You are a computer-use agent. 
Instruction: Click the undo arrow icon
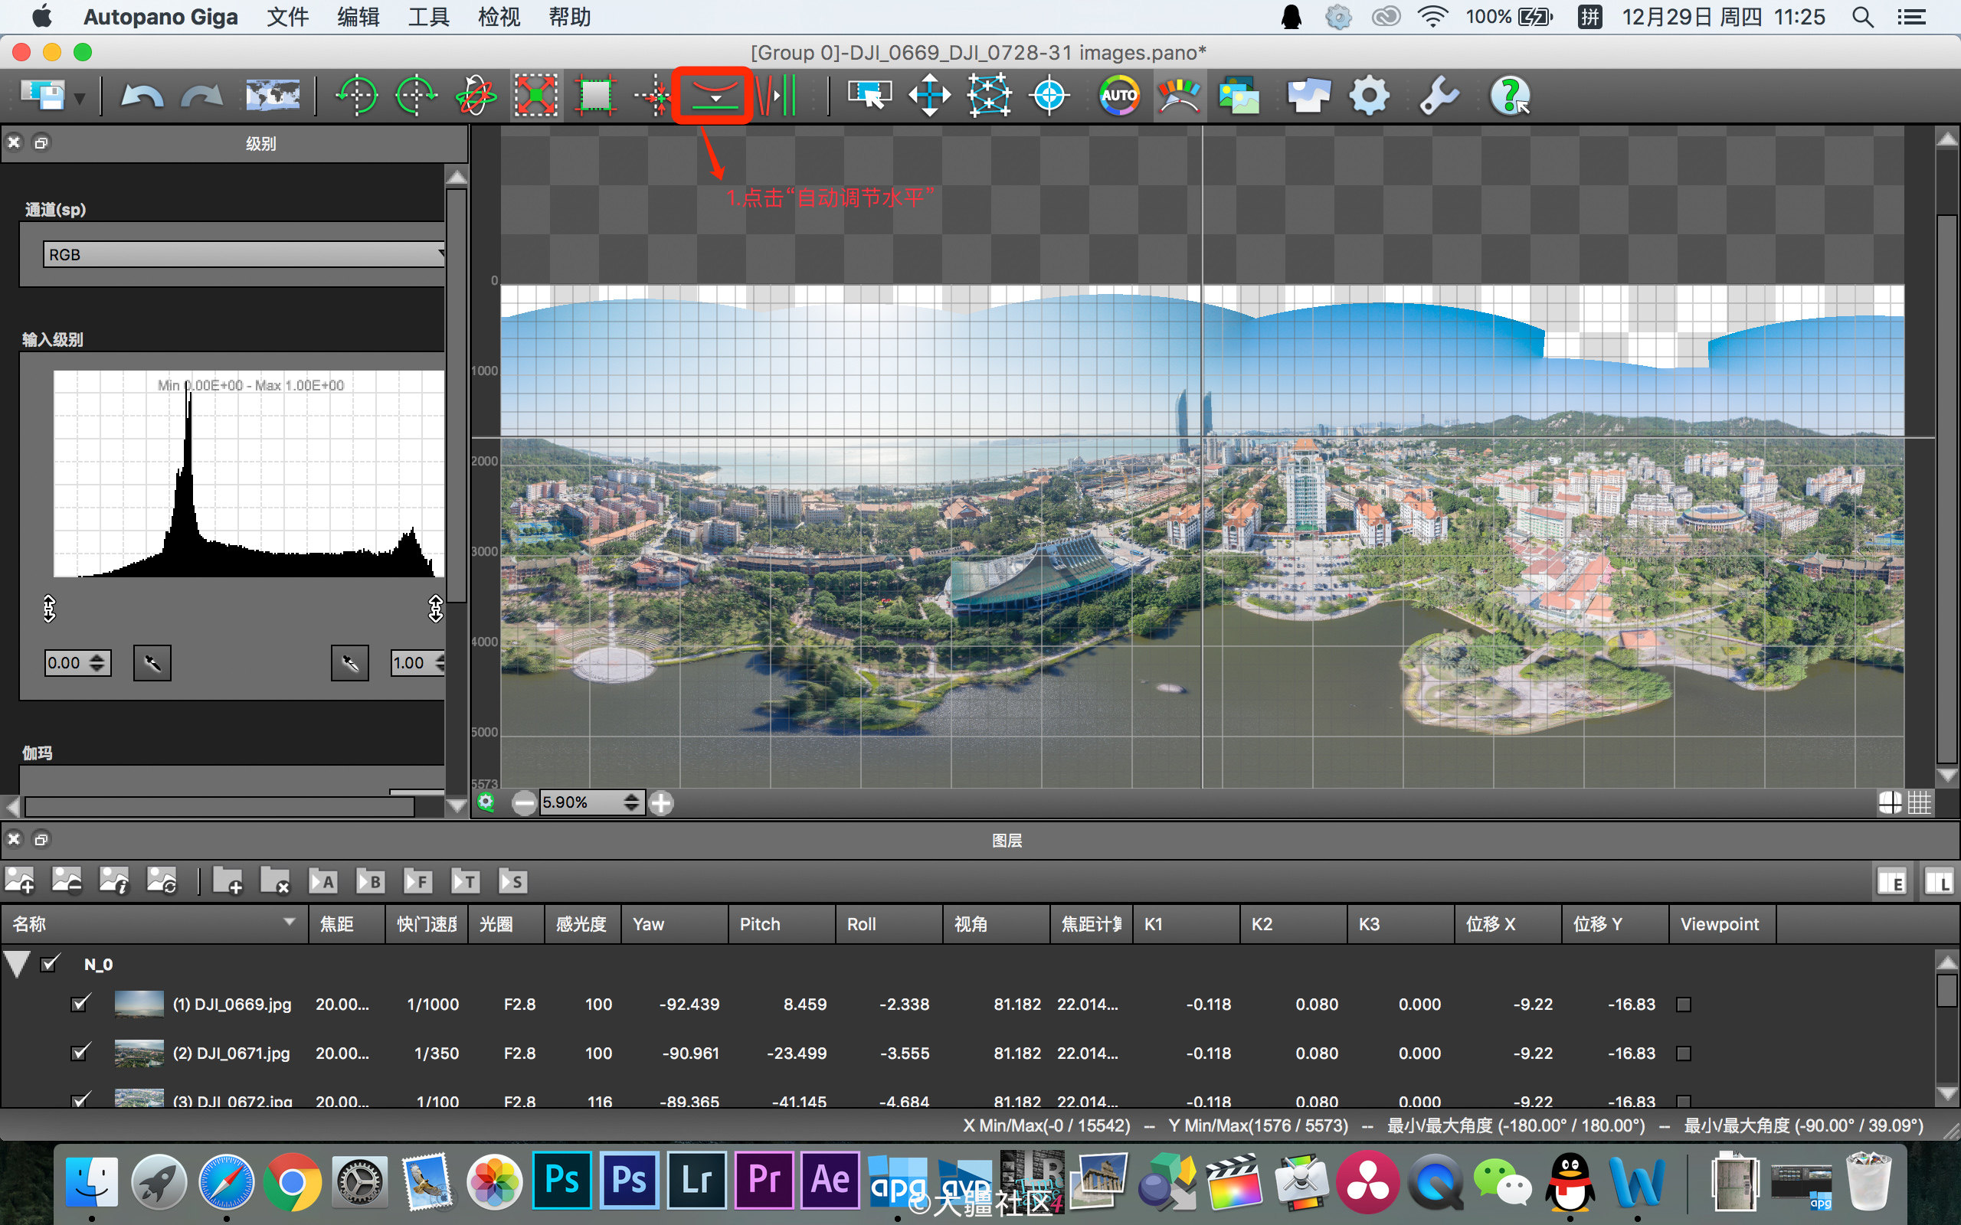tap(141, 96)
